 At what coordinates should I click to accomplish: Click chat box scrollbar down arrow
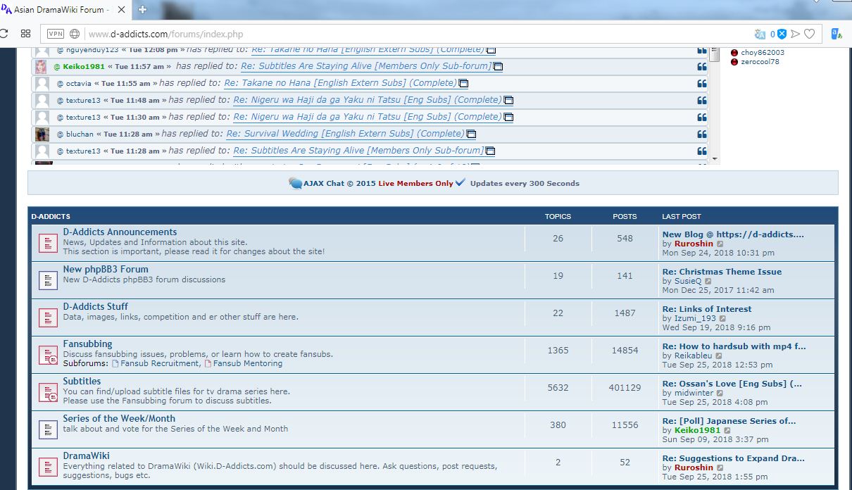(715, 159)
